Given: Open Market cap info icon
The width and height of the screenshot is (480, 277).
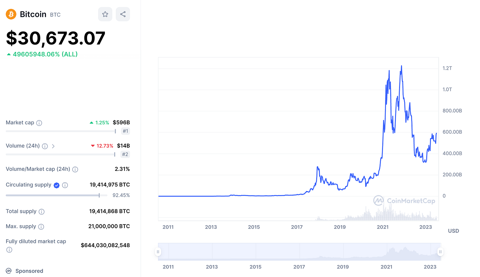Looking at the screenshot, I should (39, 123).
